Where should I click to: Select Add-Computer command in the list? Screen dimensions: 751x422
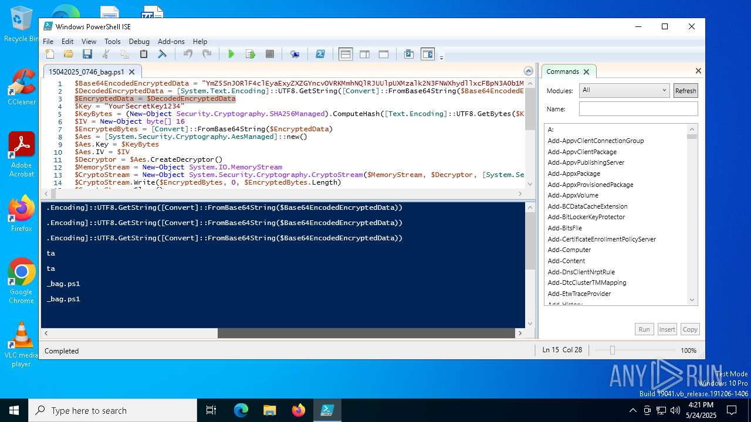tap(569, 250)
